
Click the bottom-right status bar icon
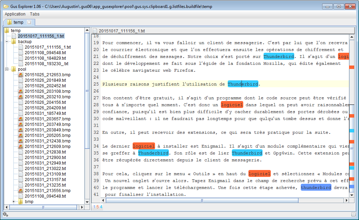[353, 214]
